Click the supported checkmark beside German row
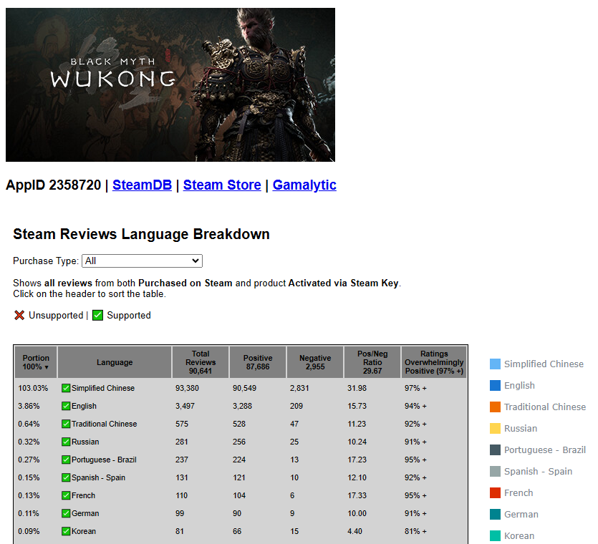Viewport: 598px width, 544px height. (x=66, y=513)
